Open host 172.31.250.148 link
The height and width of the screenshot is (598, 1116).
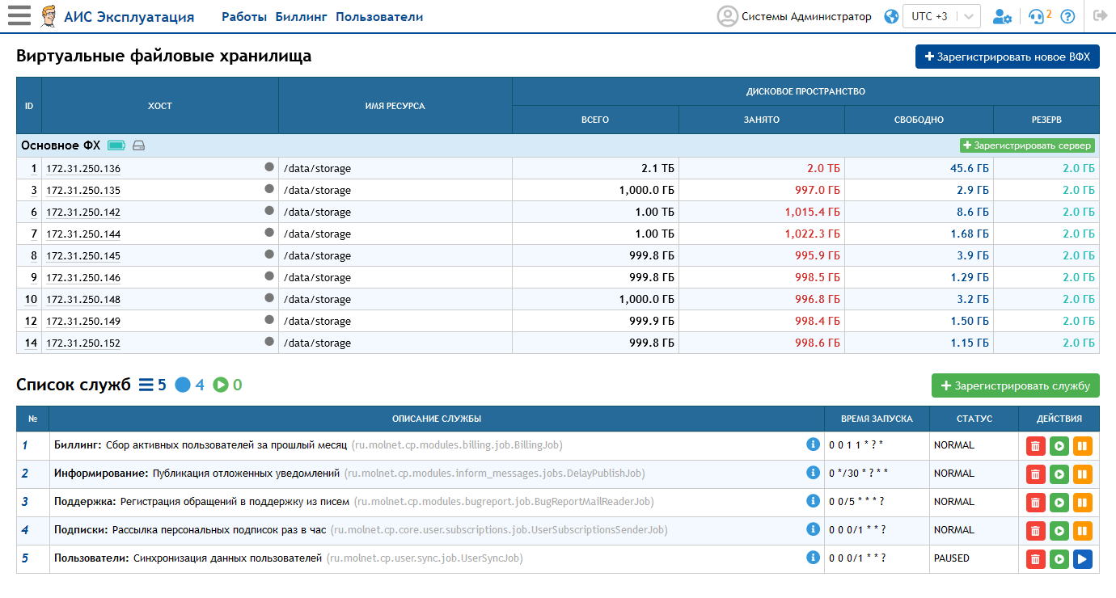(x=83, y=300)
